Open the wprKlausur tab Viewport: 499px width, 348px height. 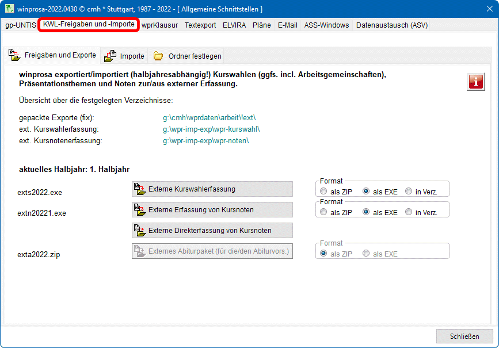[x=159, y=25]
